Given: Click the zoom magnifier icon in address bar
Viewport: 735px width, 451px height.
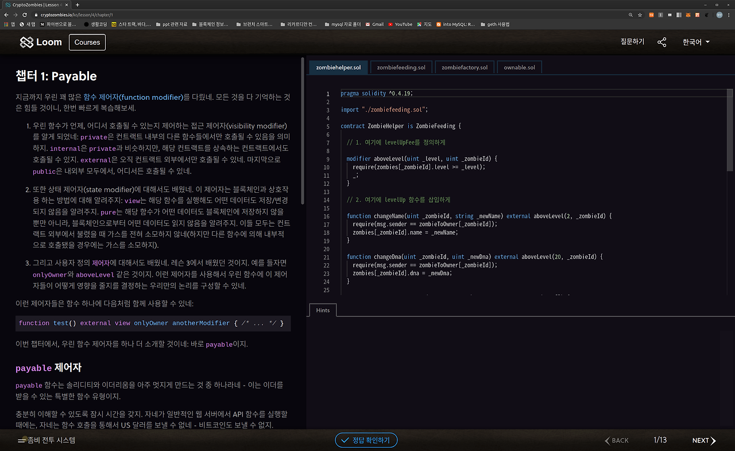Looking at the screenshot, I should tap(631, 14).
